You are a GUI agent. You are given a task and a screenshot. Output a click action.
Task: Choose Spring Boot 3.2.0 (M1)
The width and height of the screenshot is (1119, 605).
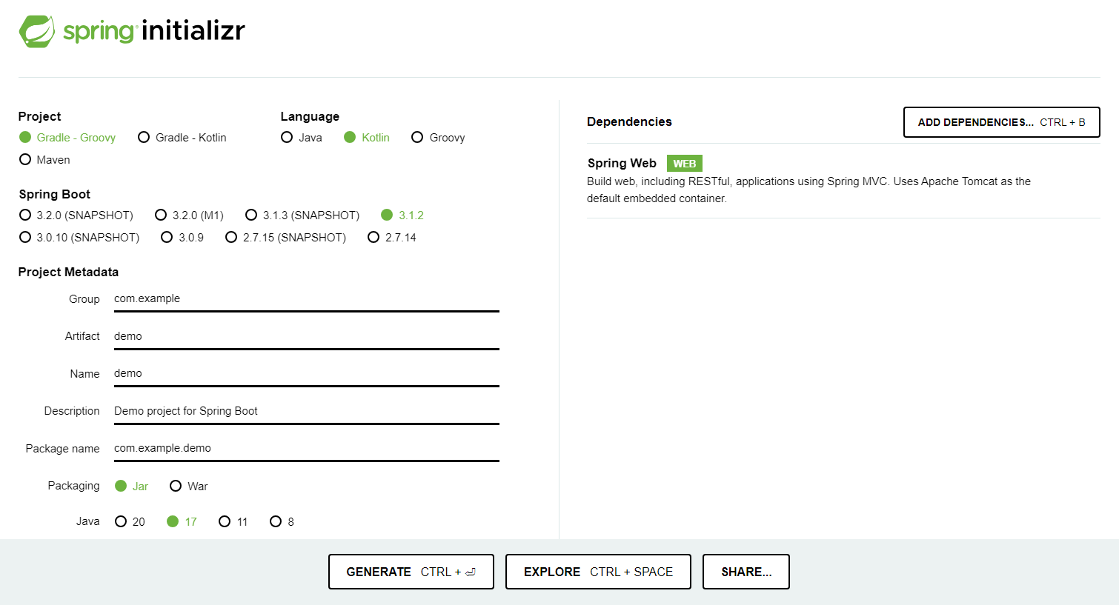pyautogui.click(x=189, y=215)
